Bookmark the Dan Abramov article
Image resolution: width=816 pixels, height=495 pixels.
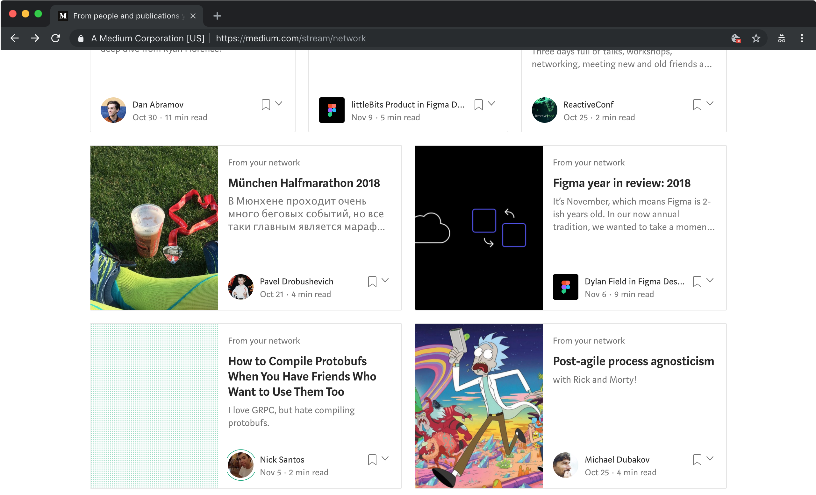point(266,105)
